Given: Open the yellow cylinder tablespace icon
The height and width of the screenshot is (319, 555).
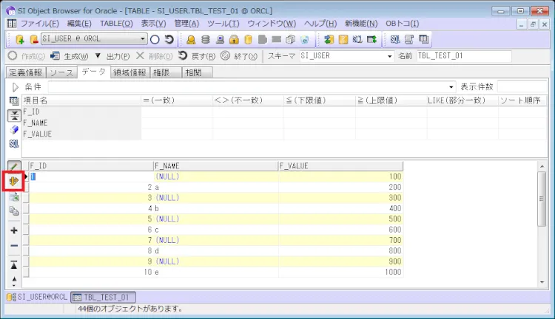Looking at the screenshot, I should (x=248, y=39).
